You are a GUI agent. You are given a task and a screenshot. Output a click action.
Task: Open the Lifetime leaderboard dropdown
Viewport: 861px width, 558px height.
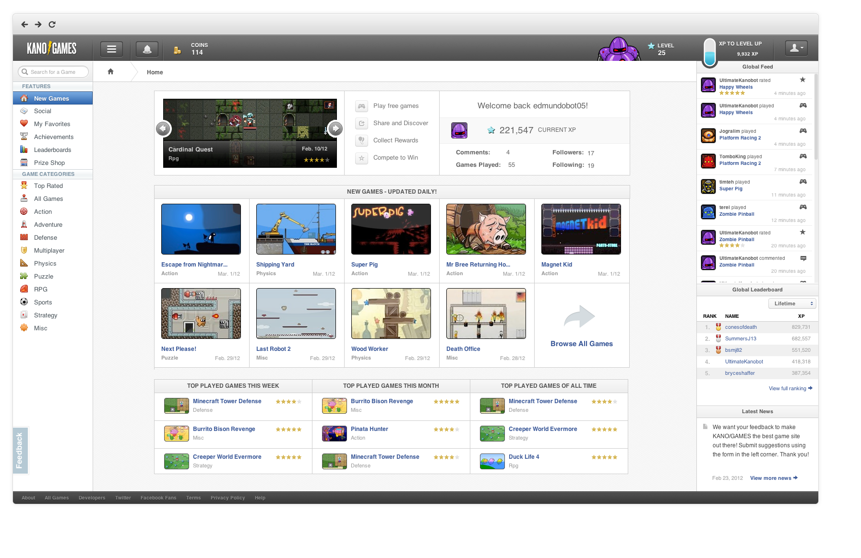point(792,303)
